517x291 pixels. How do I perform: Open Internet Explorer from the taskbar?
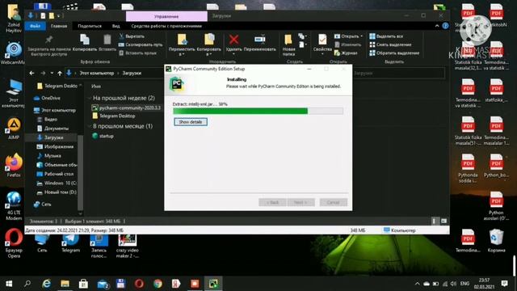47,284
